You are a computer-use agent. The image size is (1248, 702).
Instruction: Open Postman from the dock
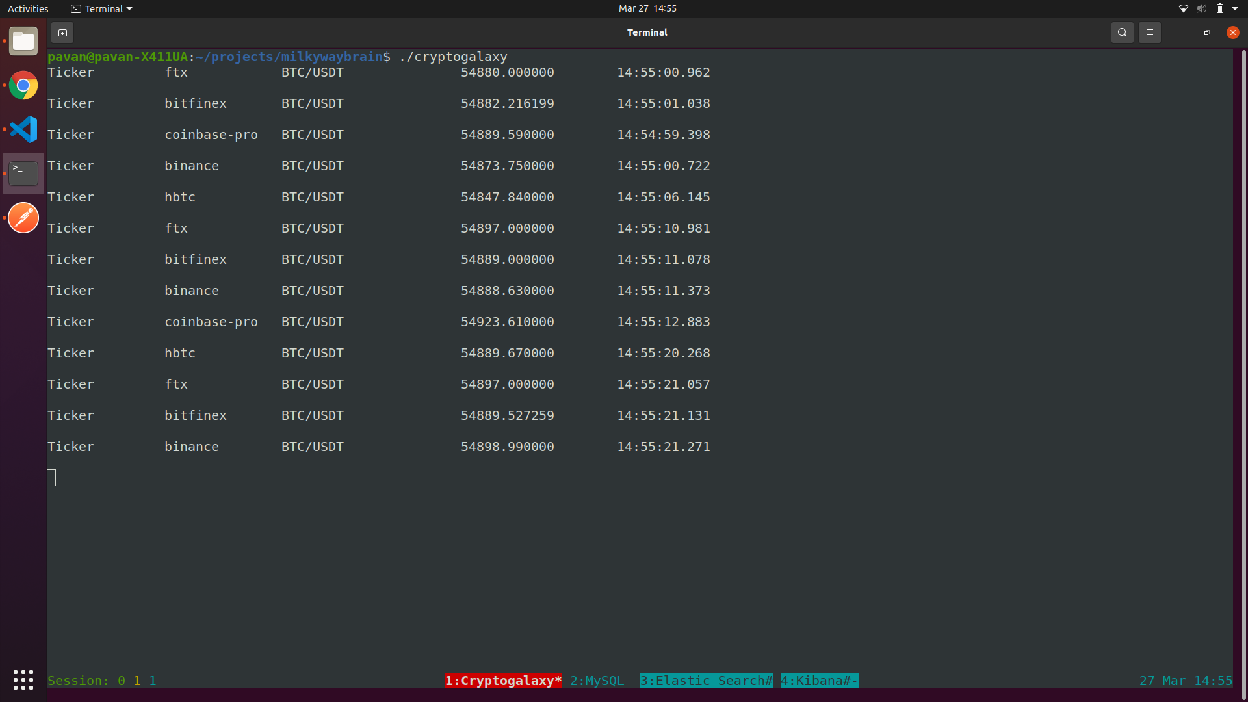click(x=23, y=218)
